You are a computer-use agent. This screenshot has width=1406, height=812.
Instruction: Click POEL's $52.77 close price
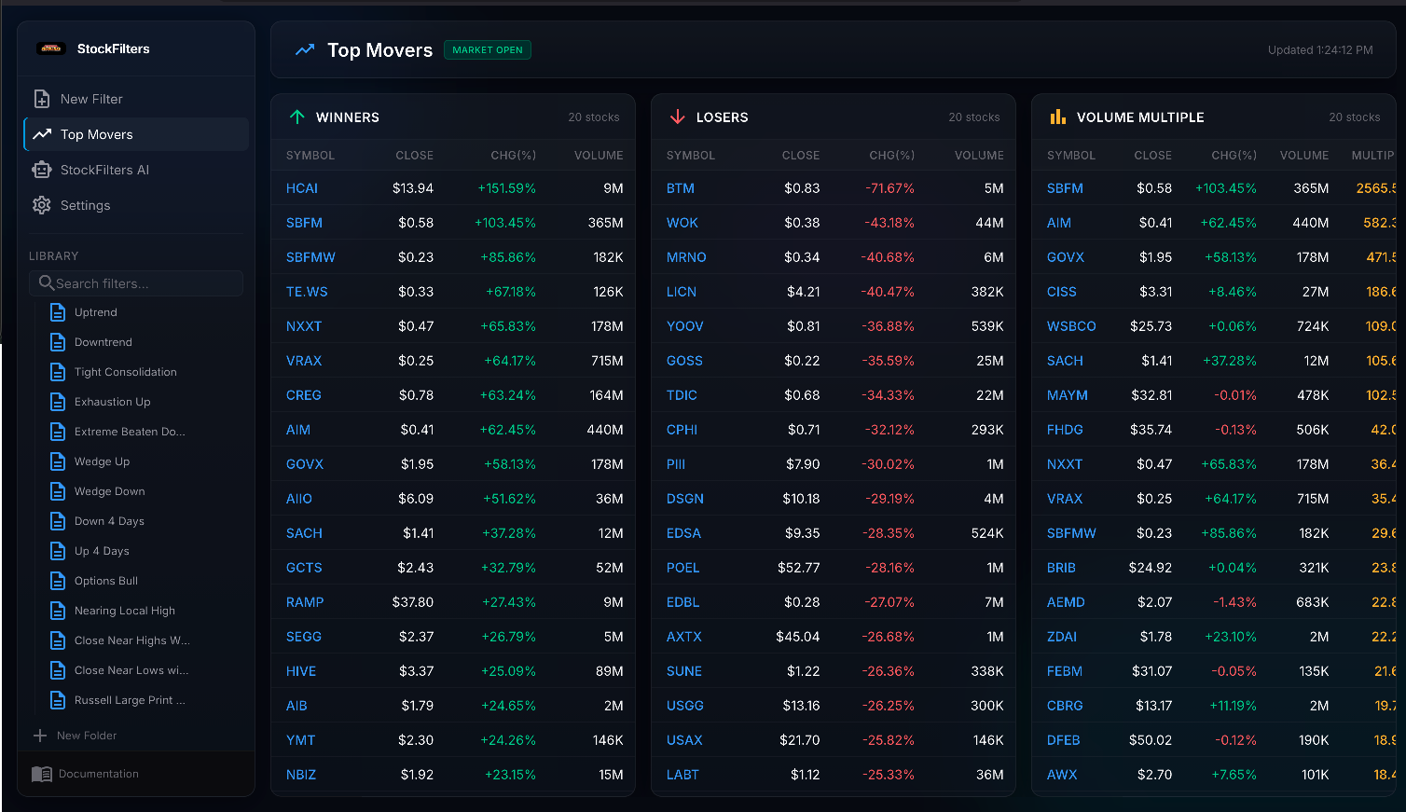pos(799,568)
